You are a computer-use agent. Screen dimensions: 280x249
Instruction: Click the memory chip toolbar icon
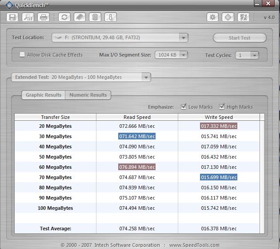pyautogui.click(x=80, y=17)
